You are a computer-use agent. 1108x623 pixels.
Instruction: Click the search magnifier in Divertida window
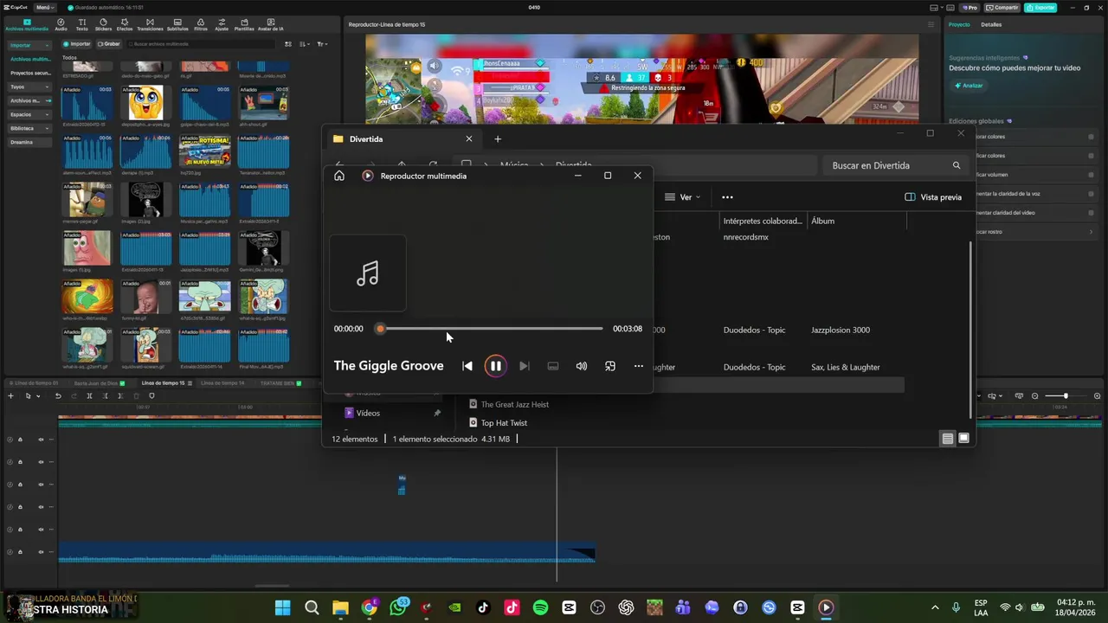[957, 165]
